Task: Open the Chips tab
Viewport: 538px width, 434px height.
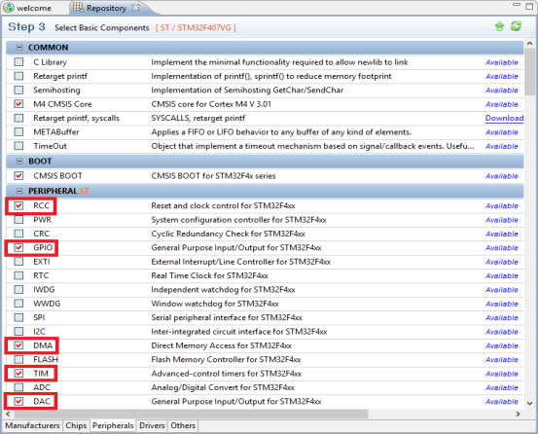Action: (76, 425)
